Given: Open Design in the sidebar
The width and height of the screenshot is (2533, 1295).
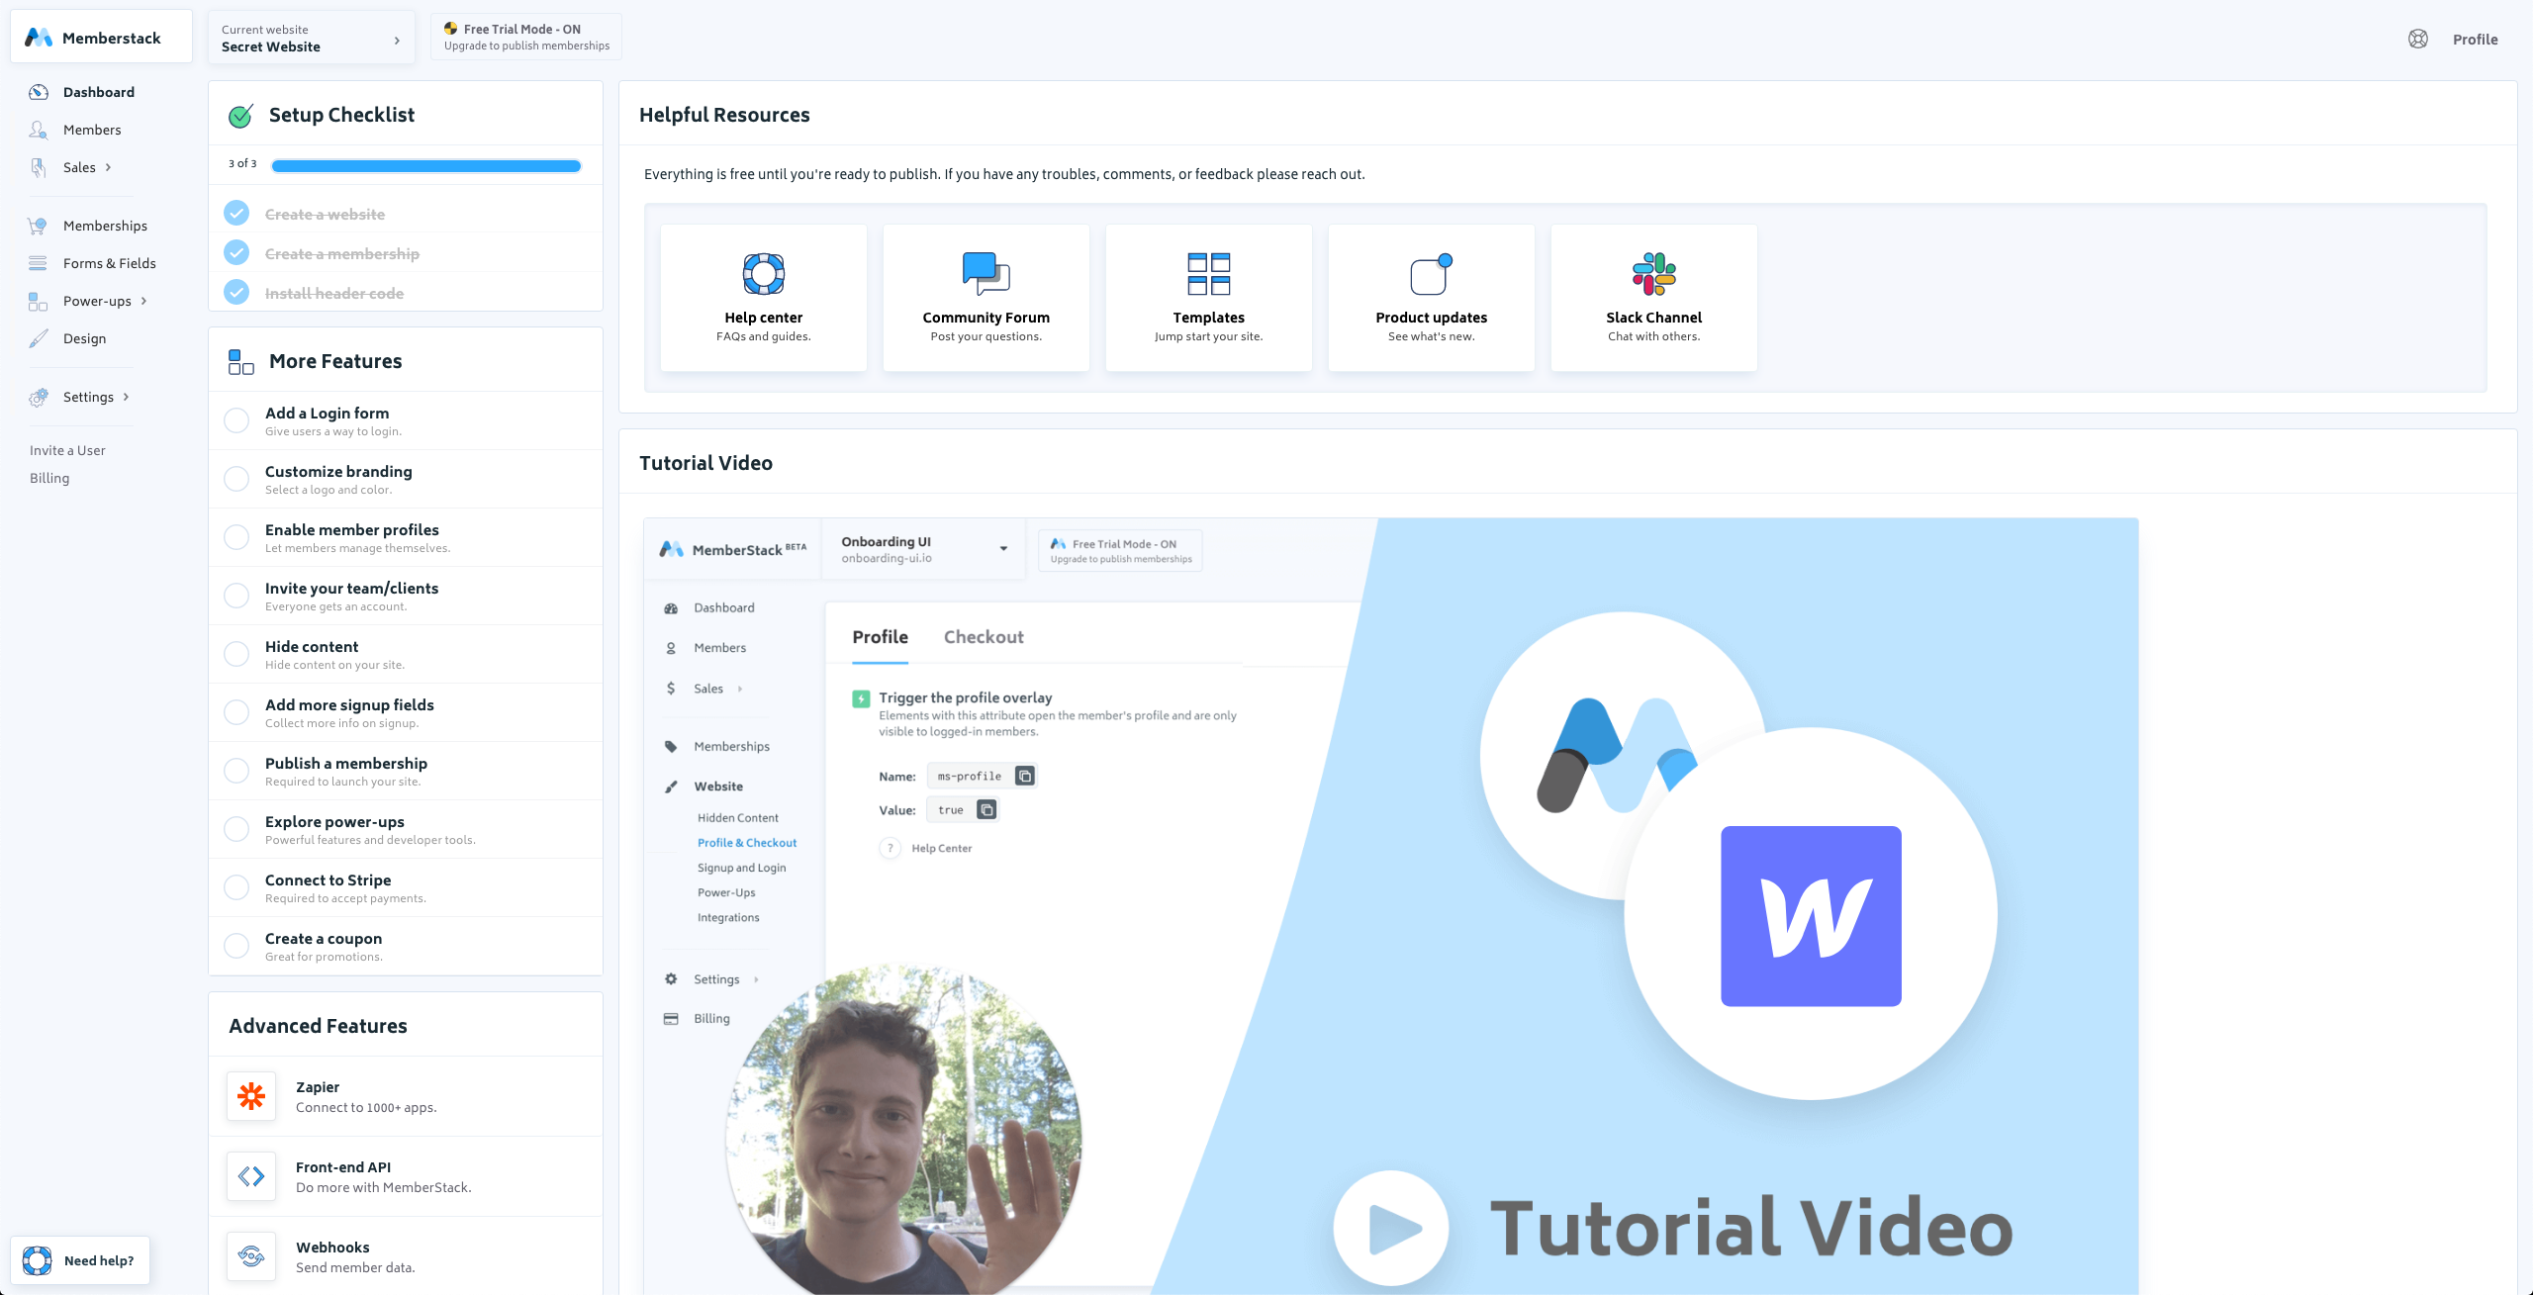Looking at the screenshot, I should pos(84,338).
